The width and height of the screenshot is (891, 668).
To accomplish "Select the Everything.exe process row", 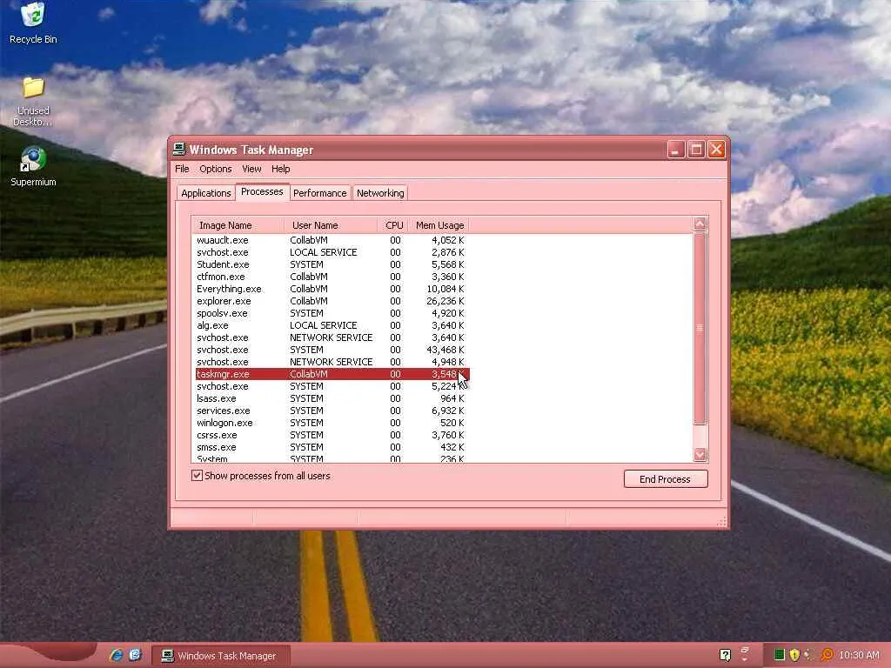I will point(332,289).
